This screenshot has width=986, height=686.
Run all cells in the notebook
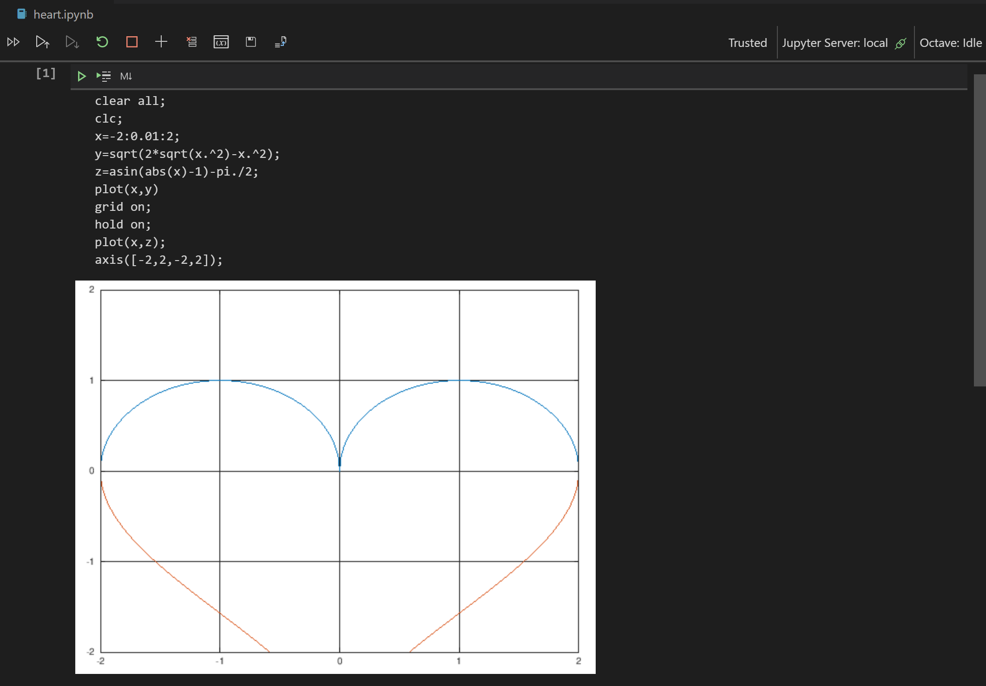point(13,42)
